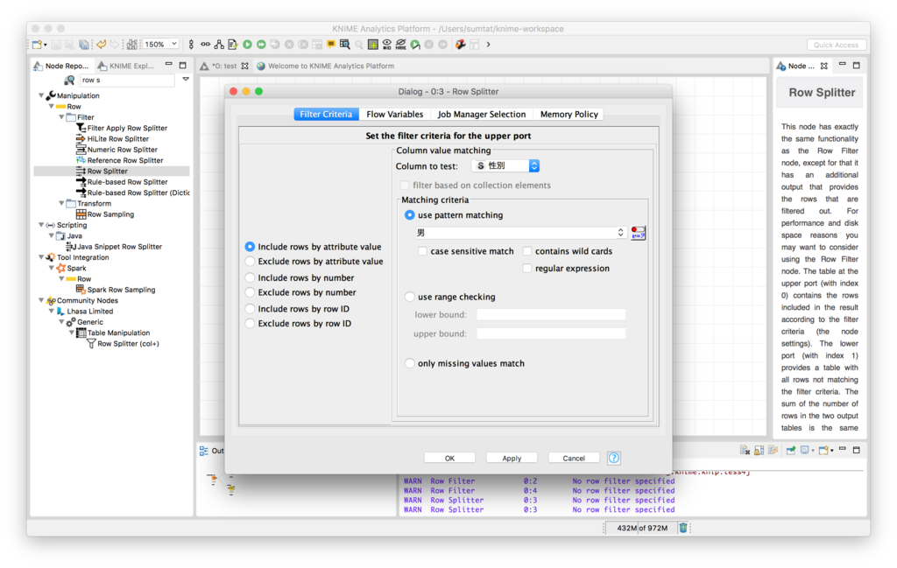Screen dimensions: 897x568
Task: Select 'Rule-based Row Splitter' in tree
Action: pos(122,182)
